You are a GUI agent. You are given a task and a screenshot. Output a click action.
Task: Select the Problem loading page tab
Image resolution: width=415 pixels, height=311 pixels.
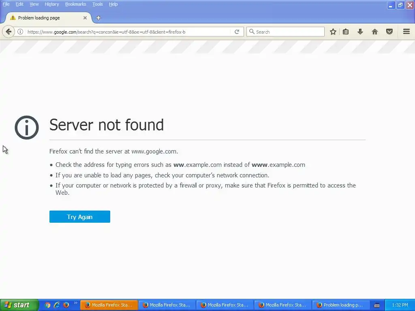click(x=48, y=18)
